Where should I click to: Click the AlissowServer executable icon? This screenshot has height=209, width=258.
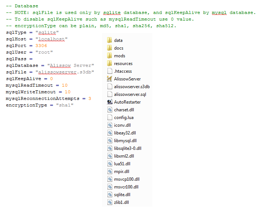(109, 79)
